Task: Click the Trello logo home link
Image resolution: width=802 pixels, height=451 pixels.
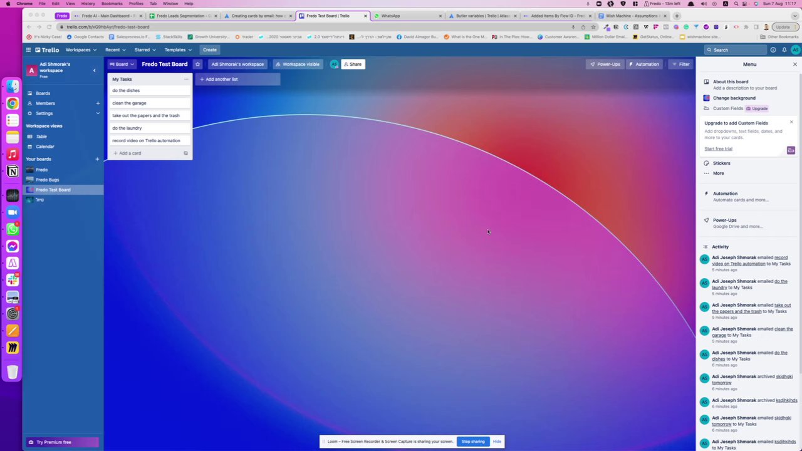Action: tap(47, 49)
